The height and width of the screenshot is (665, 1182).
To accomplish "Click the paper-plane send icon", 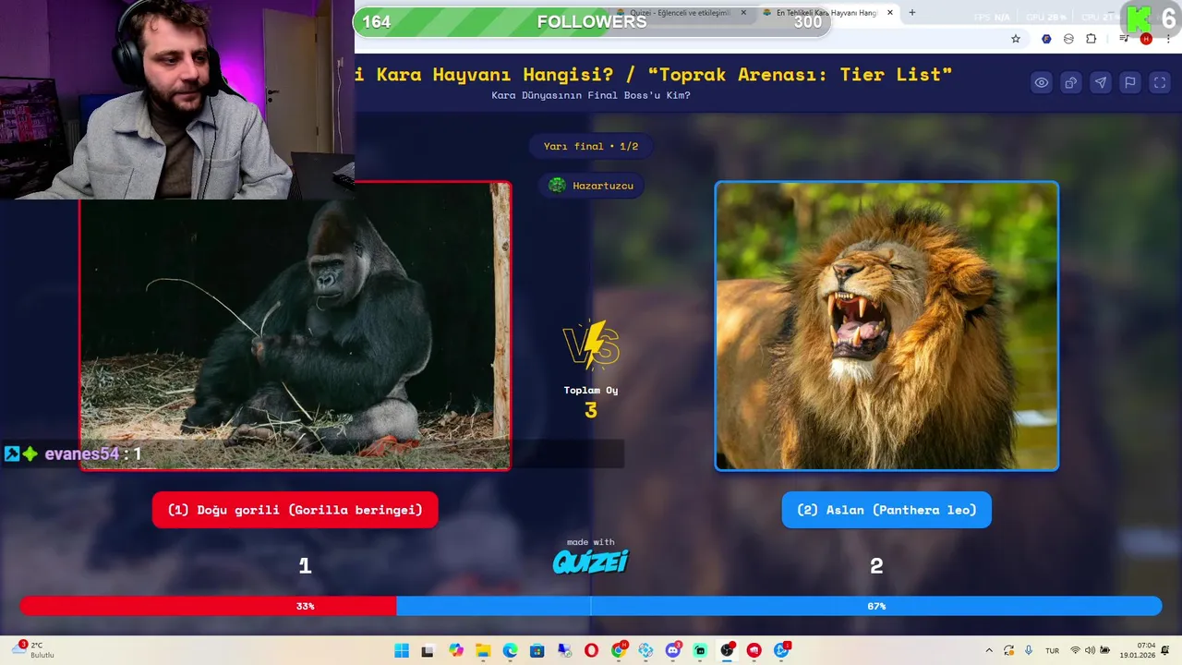I will click(x=1101, y=82).
